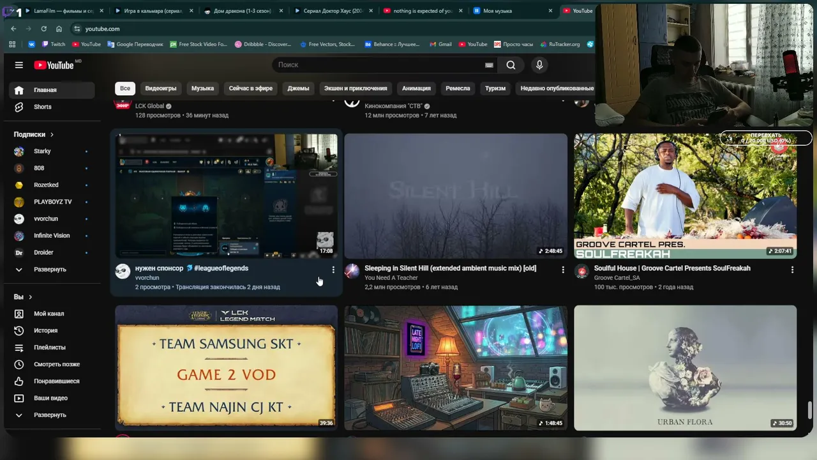Image resolution: width=817 pixels, height=460 pixels.
Task: Go to Главная in the sidebar
Action: pos(52,90)
